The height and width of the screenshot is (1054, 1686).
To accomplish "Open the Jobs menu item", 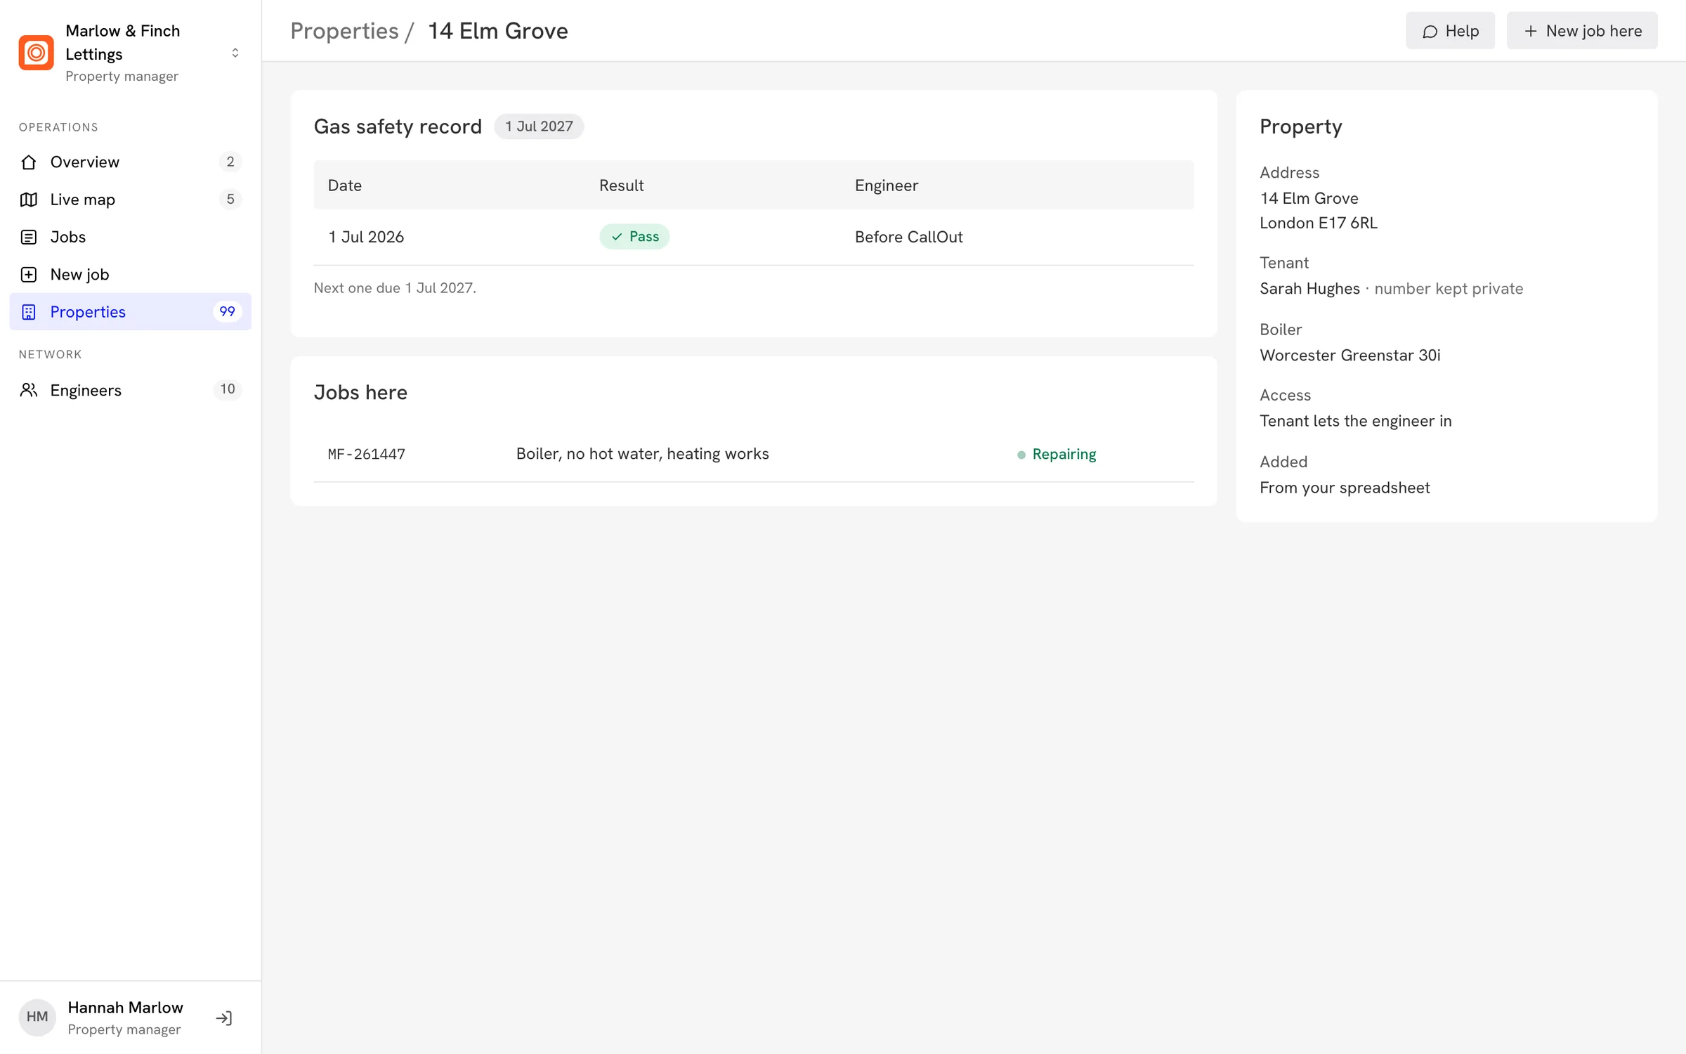I will pyautogui.click(x=131, y=238).
